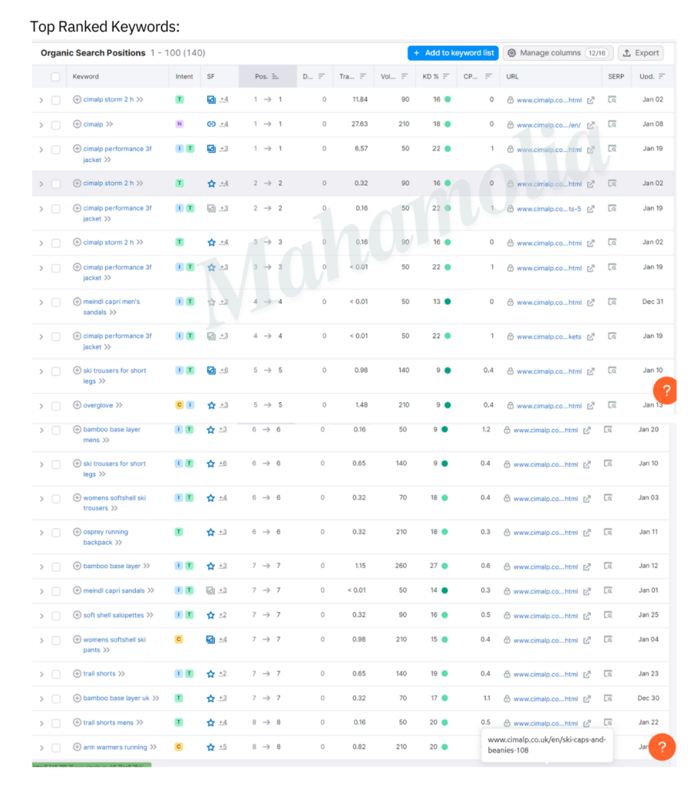
Task: Click link SERP feature icon for cimalp
Action: 211,124
